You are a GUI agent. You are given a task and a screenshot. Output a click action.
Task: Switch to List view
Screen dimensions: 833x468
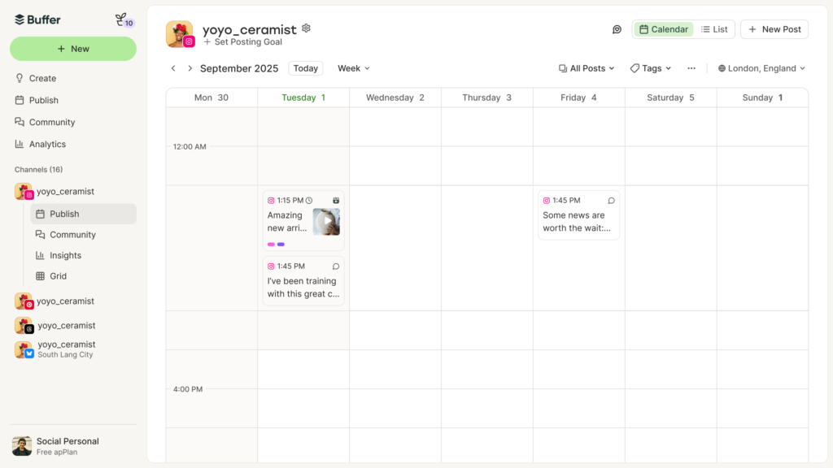click(x=714, y=29)
